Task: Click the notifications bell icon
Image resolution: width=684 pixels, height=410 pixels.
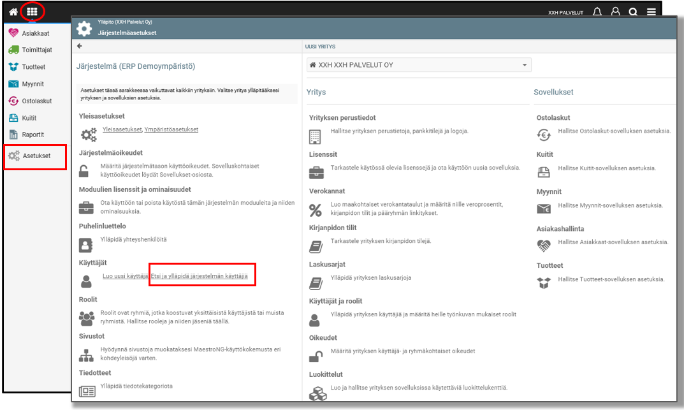Action: (597, 12)
